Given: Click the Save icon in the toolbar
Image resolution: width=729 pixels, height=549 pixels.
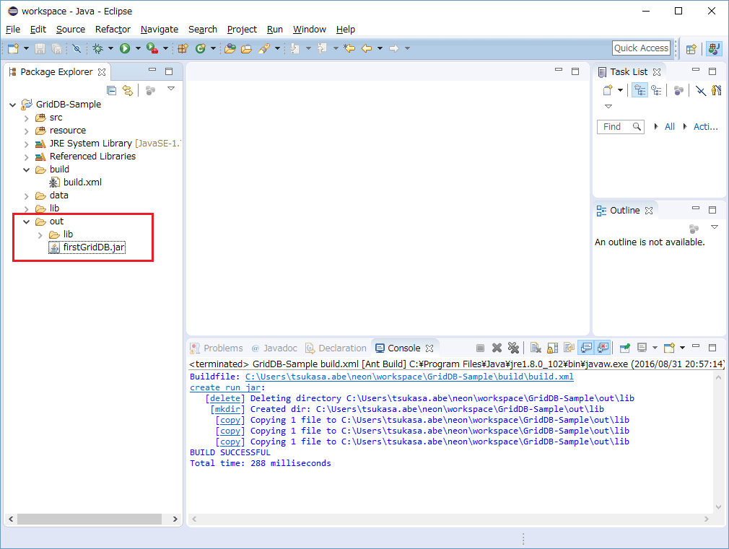Looking at the screenshot, I should point(40,48).
